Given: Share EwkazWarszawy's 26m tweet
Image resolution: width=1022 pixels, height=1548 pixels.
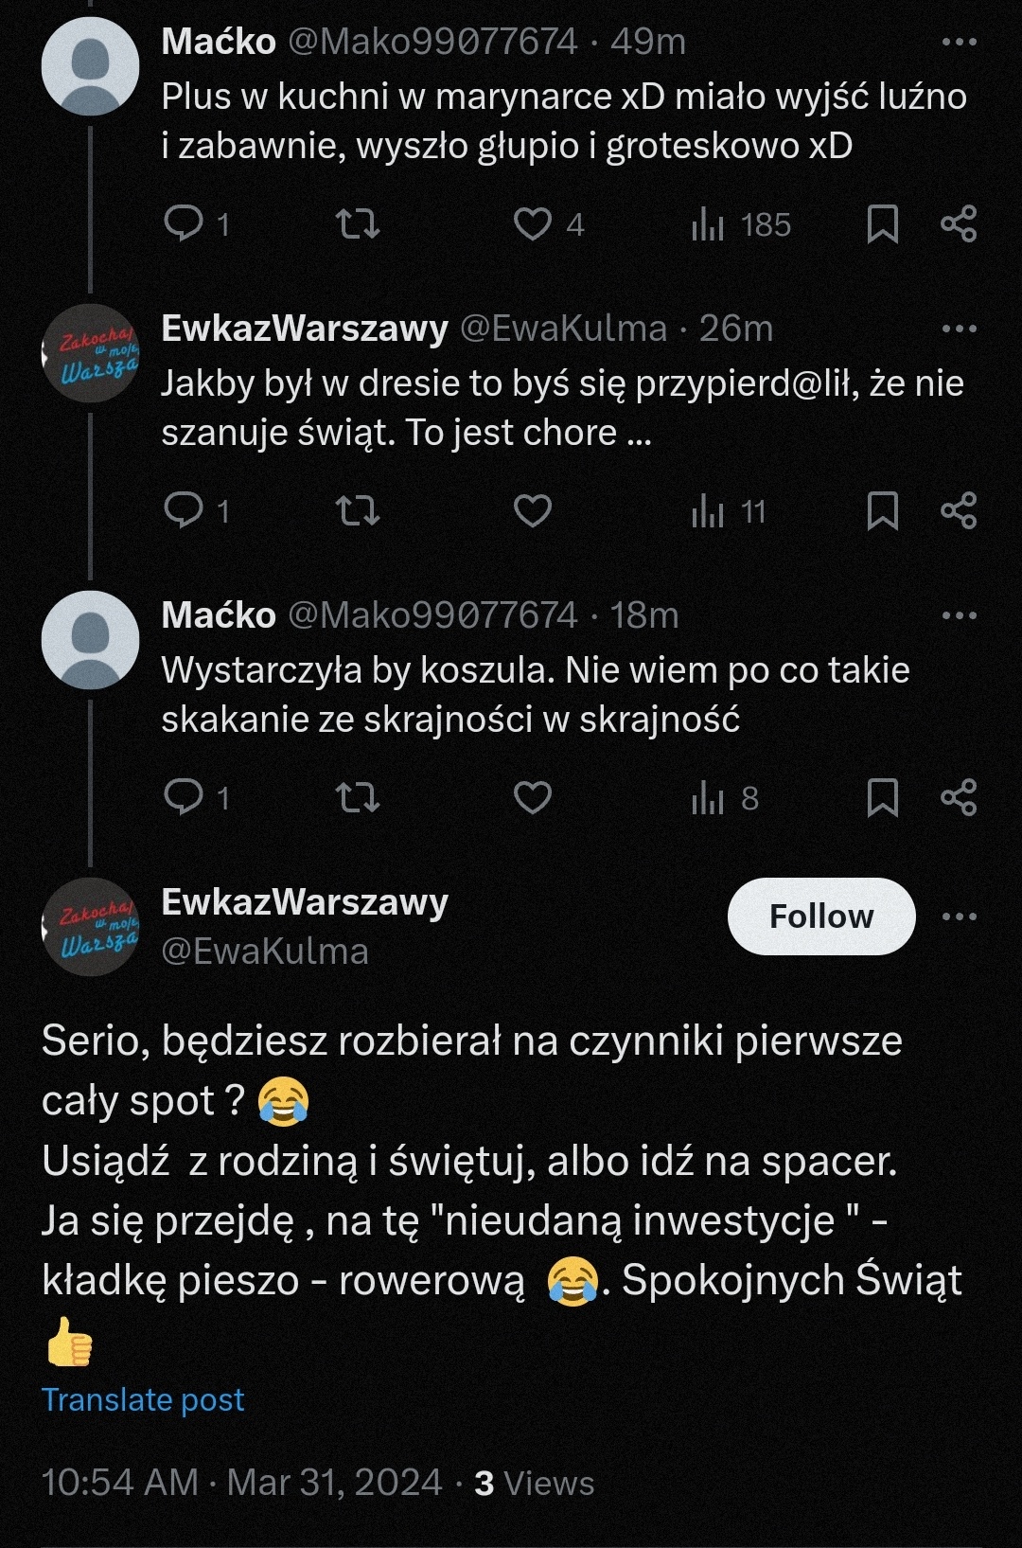Looking at the screenshot, I should (x=959, y=510).
